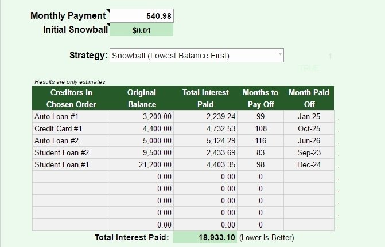Select the 116 months cell
Image resolution: width=385 pixels, height=247 pixels.
tap(260, 140)
